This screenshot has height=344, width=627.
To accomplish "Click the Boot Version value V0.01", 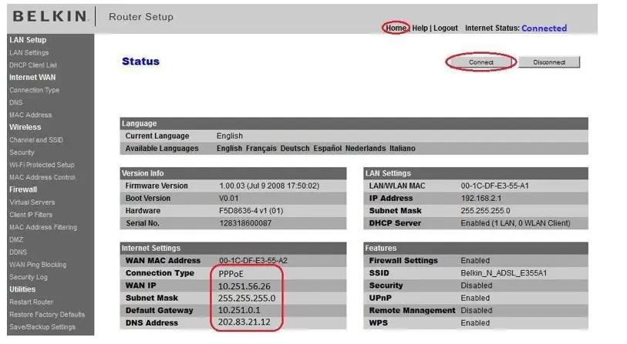I will [229, 199].
